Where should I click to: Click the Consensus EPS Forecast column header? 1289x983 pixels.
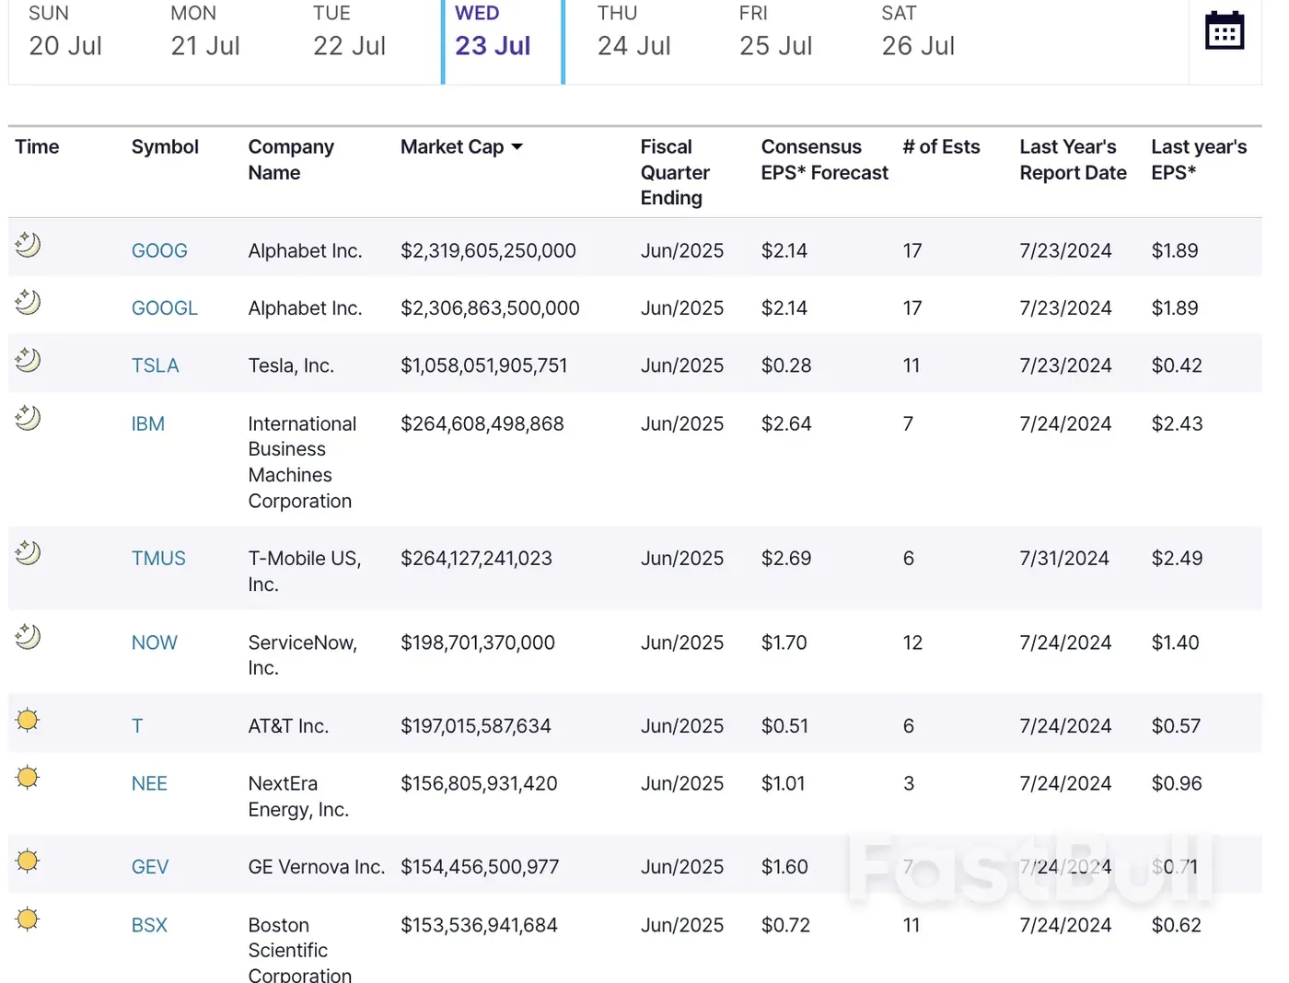824,160
